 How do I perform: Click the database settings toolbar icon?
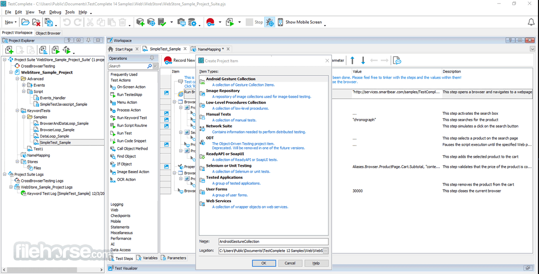pos(192,22)
